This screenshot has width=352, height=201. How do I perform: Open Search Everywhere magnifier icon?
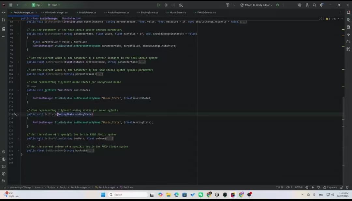315,5
